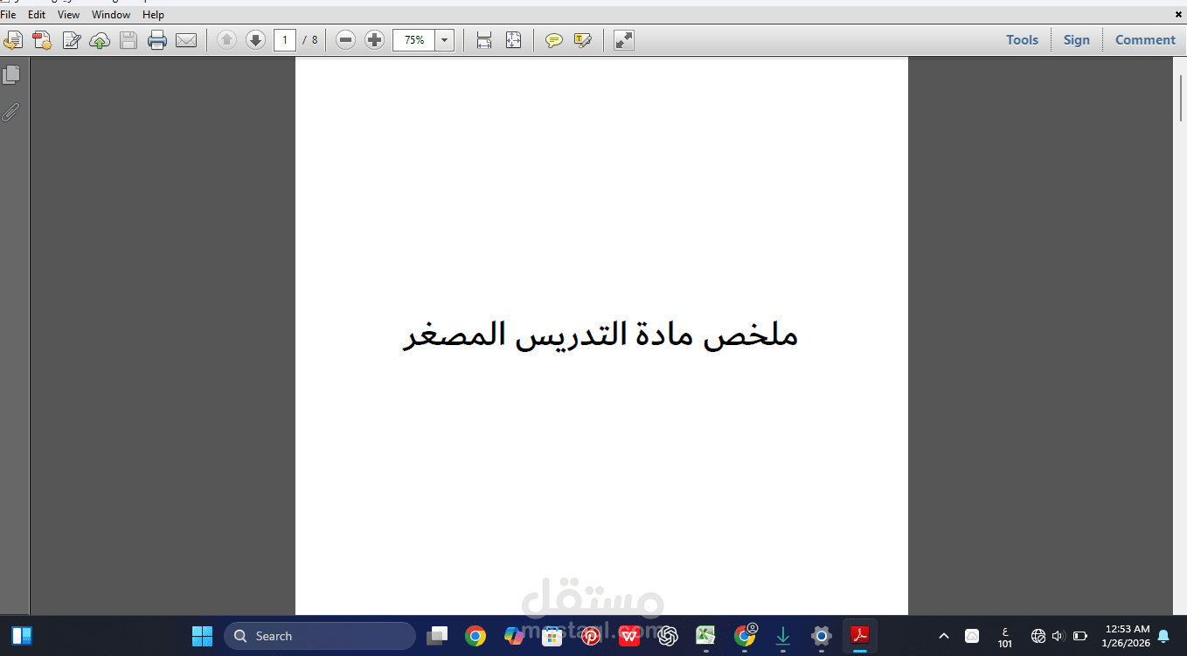Show the attachments paperclip panel
The width and height of the screenshot is (1187, 656).
[x=11, y=113]
